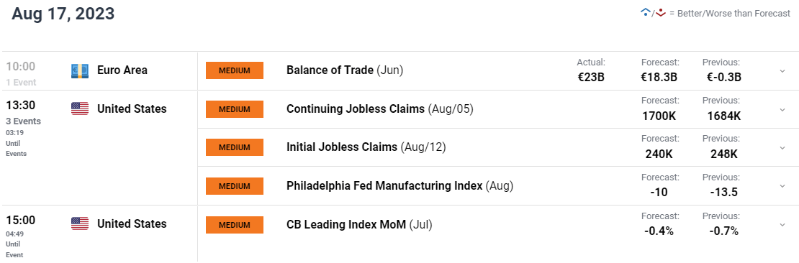This screenshot has height=263, width=799.
Task: Open the Initial Jobless Claims event
Action: tap(366, 147)
